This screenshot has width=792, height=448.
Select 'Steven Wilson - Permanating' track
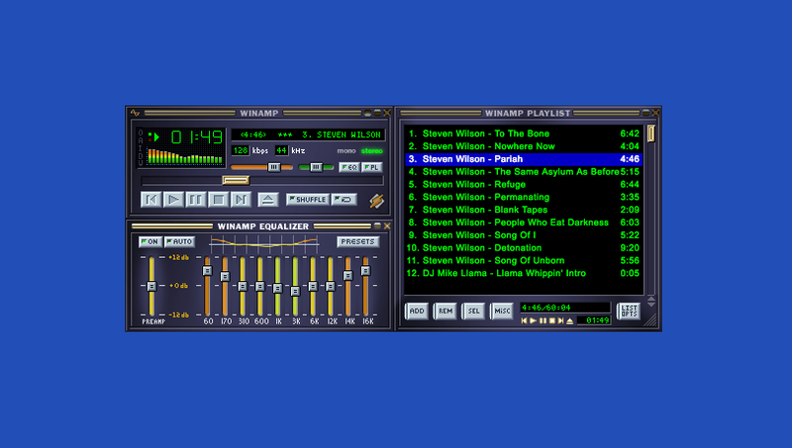point(524,197)
